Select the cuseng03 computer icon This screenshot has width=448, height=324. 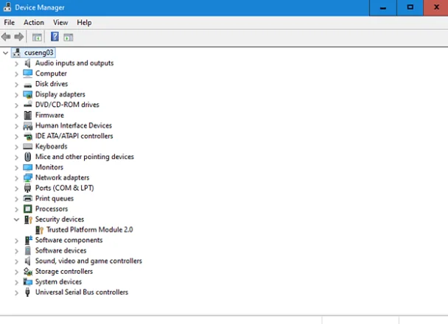17,52
